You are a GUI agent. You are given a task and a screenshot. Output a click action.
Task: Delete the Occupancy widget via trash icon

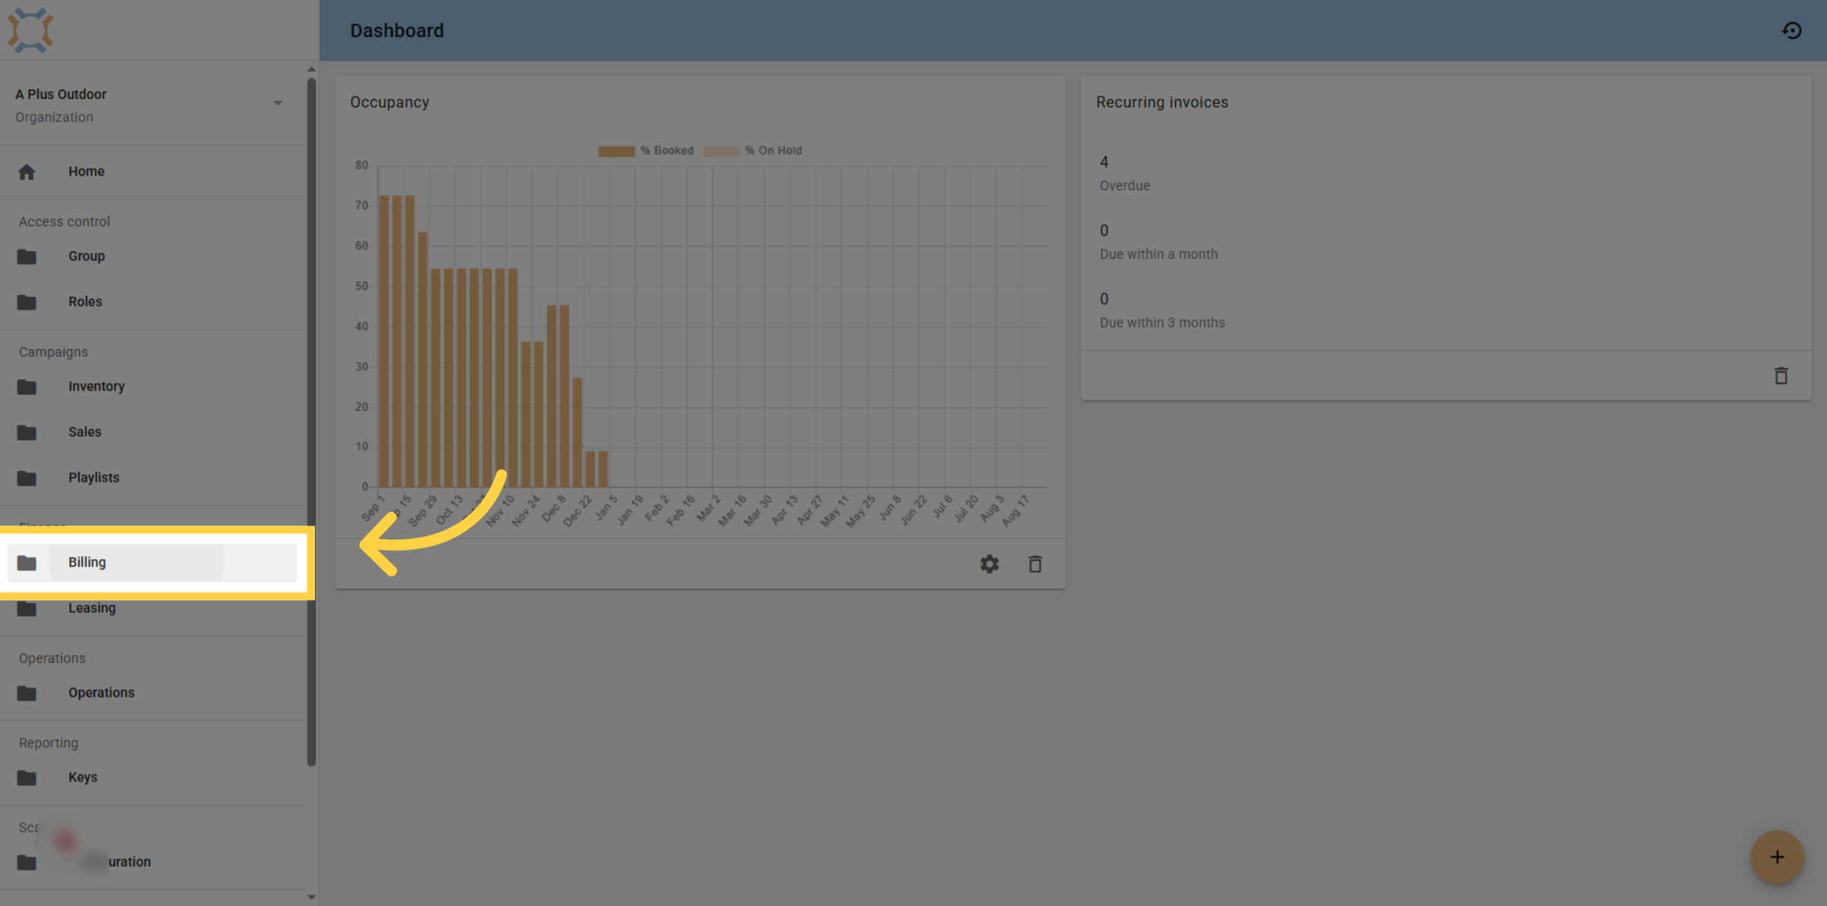pos(1035,564)
